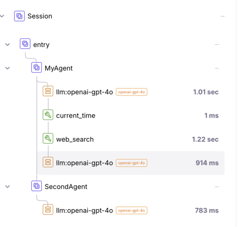
Task: Collapse the MyAgent node chevron
Action: (8, 68)
